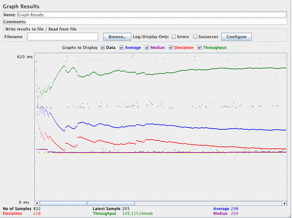Click the Filename input box

click(62, 36)
